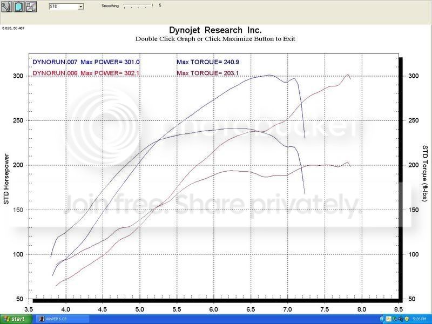432x324 pixels.
Task: Click the smoothing value 5
Action: pos(160,6)
